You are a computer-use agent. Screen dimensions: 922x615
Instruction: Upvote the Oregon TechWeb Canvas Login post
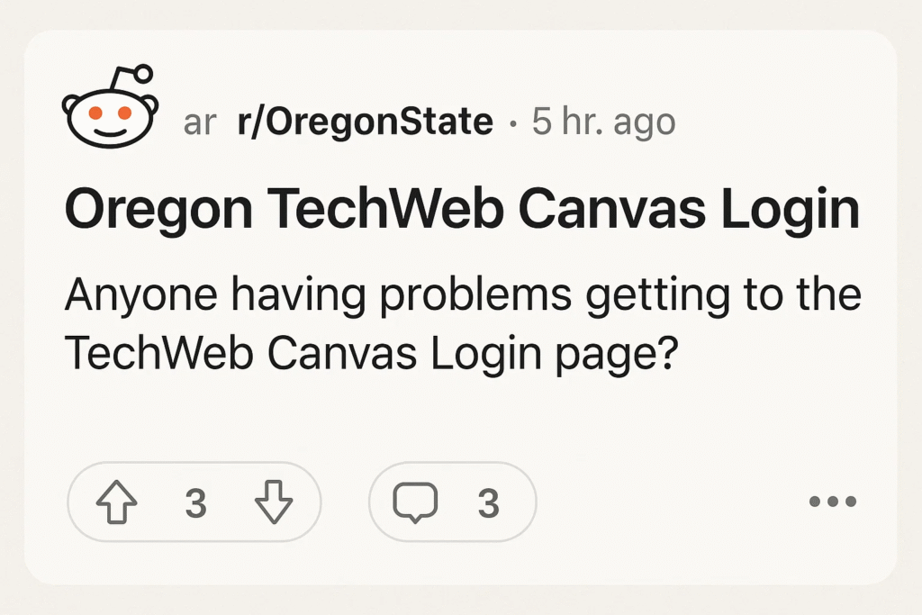coord(116,502)
